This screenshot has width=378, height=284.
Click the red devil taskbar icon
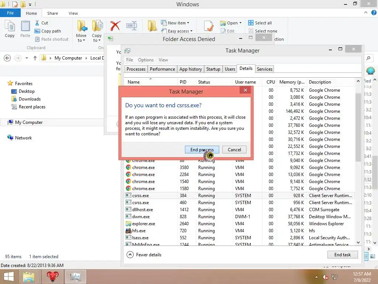pyautogui.click(x=52, y=277)
